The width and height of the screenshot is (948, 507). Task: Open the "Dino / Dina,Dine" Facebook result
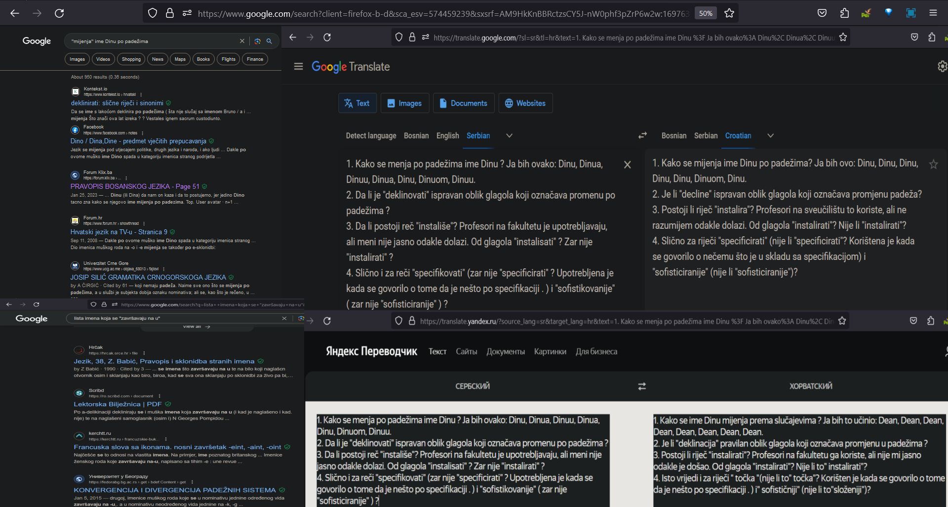pyautogui.click(x=138, y=141)
